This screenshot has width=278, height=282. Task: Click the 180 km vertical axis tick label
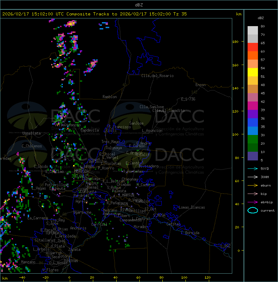(x=235, y=42)
